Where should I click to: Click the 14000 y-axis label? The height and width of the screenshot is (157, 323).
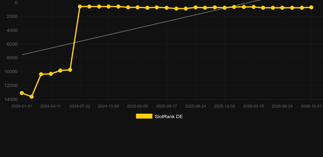(x=11, y=99)
